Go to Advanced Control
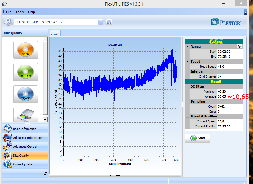The image size is (253, 184). (25, 147)
